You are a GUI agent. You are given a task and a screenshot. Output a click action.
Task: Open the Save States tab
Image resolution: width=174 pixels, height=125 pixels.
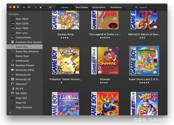pyautogui.click(x=82, y=7)
